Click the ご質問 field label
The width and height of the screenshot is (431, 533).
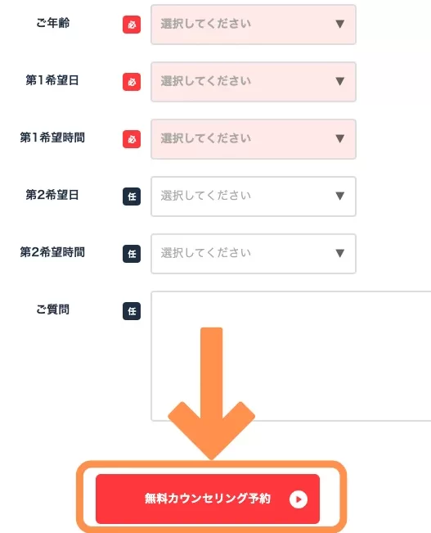tap(52, 309)
